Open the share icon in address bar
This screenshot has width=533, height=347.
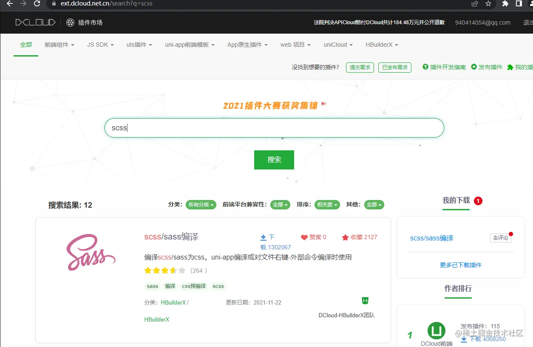tap(475, 3)
